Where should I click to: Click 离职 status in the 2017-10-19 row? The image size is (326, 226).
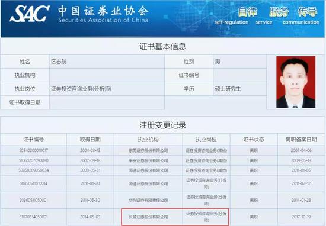[x=254, y=217]
